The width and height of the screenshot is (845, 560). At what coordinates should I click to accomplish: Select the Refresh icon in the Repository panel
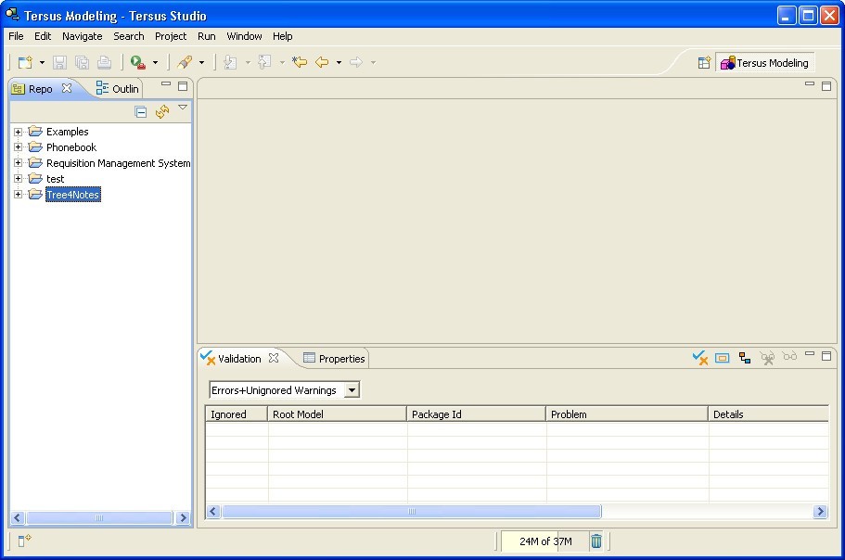point(160,110)
